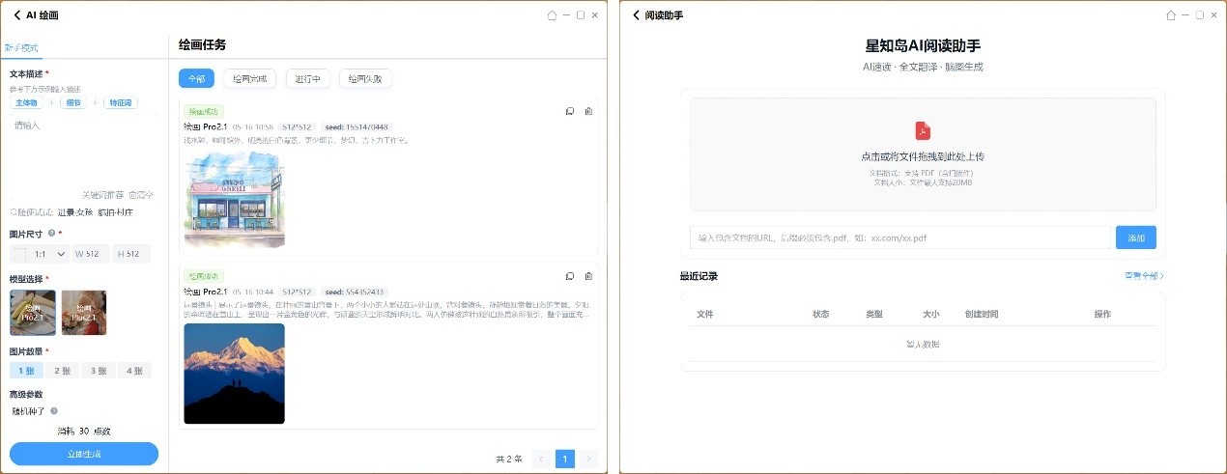1227x474 pixels.
Task: Expand 查看全部 recent records link
Action: pos(1143,276)
